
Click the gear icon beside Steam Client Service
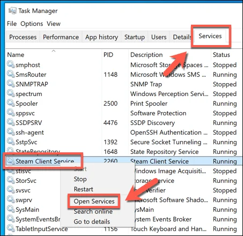[11, 161]
